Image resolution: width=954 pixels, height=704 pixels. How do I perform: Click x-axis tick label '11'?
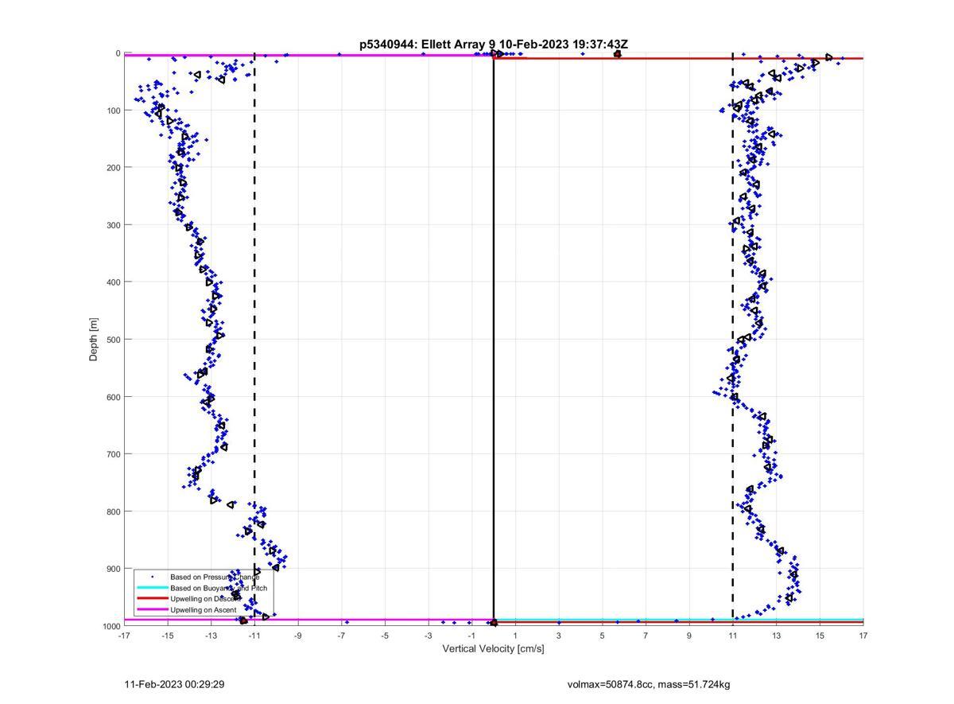pyautogui.click(x=733, y=636)
